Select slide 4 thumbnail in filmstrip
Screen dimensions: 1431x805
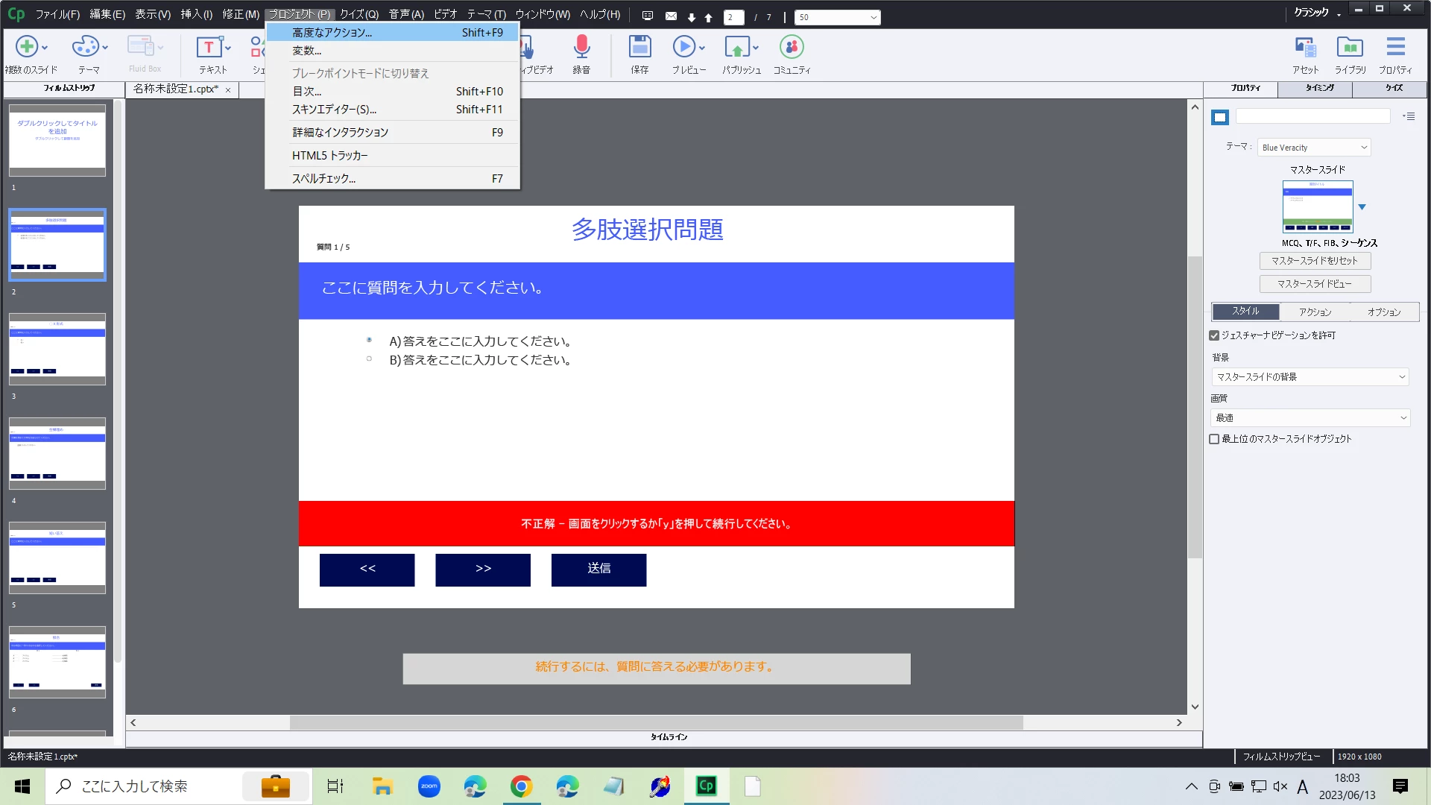(x=57, y=453)
